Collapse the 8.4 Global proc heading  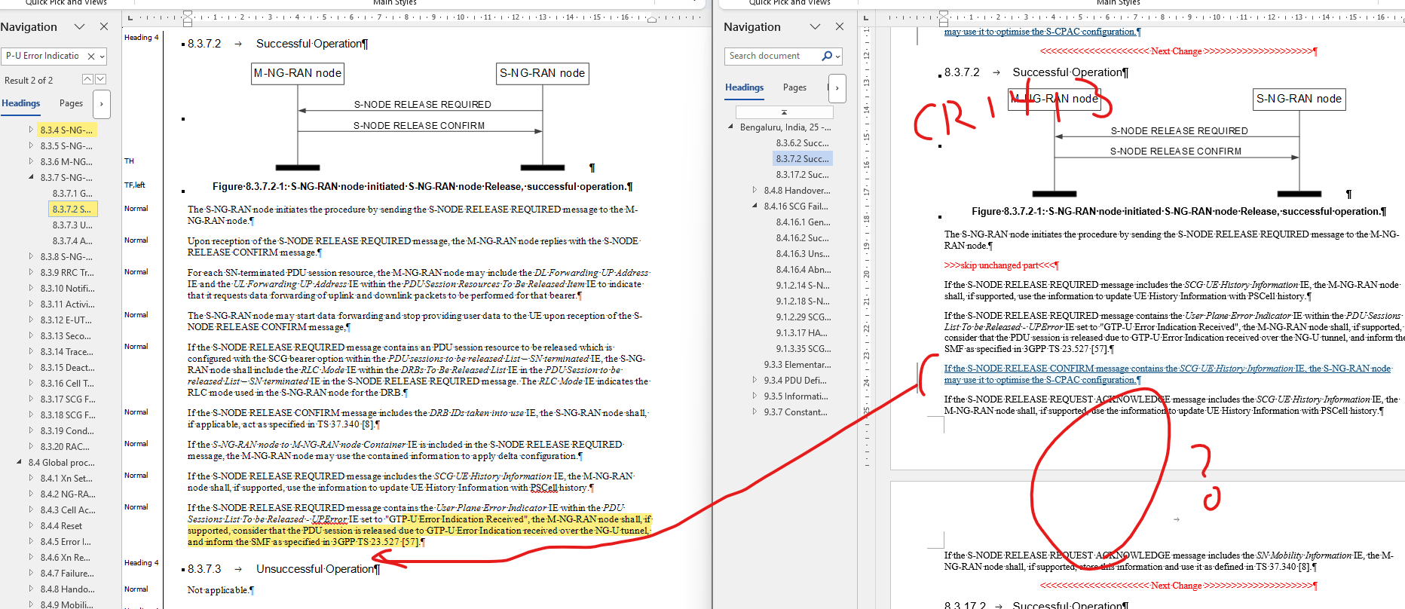(x=19, y=462)
